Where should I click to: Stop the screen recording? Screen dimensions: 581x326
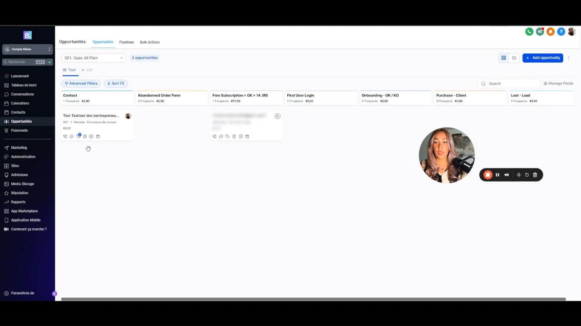pyautogui.click(x=488, y=175)
